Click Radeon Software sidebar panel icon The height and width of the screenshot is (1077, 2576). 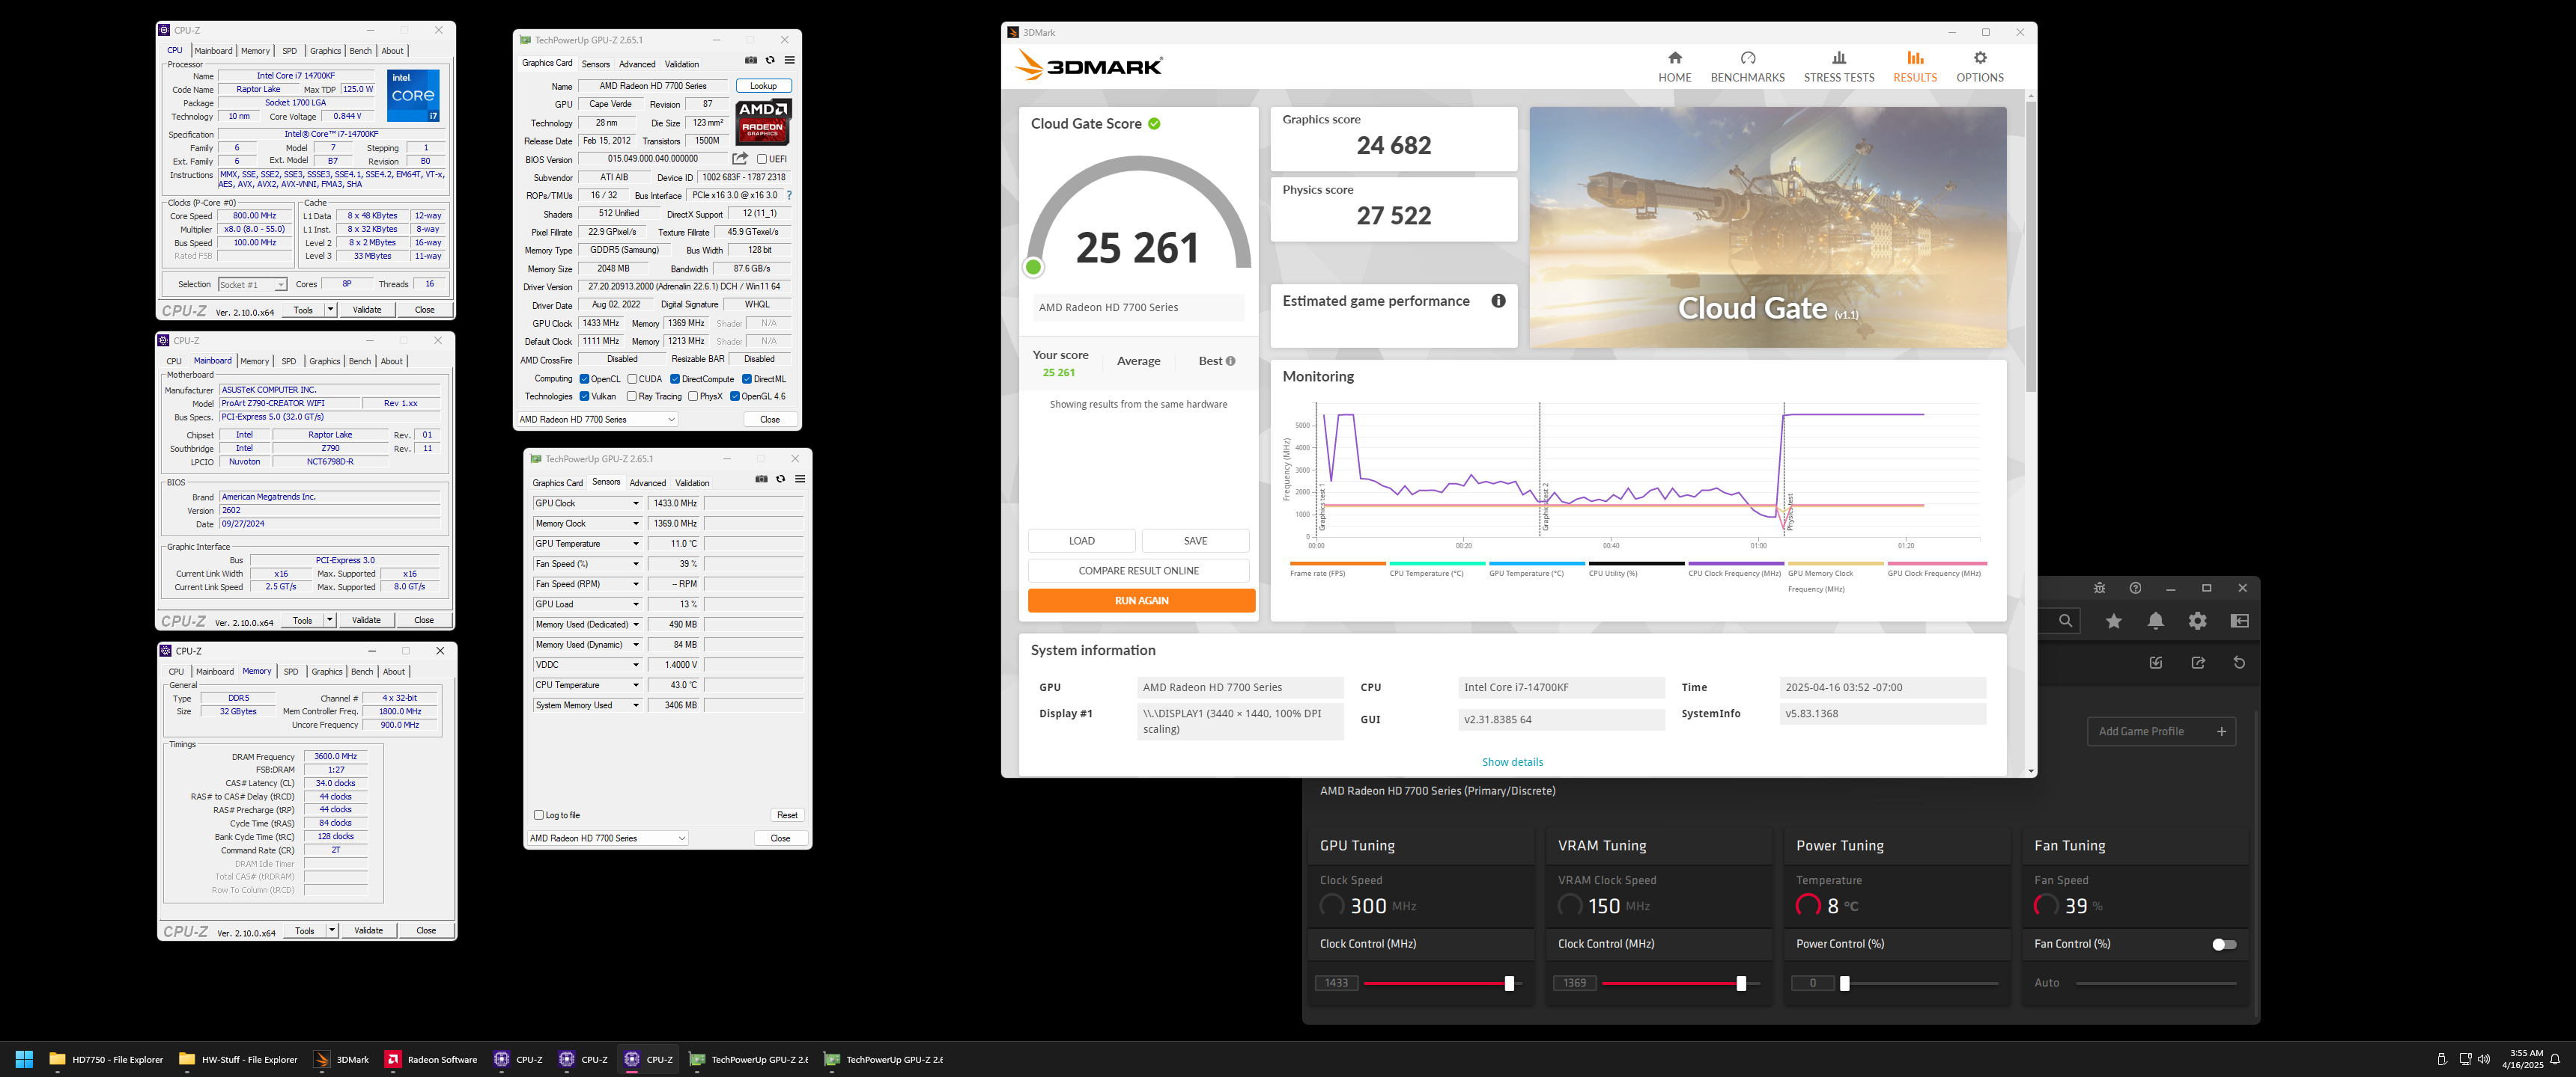(x=2240, y=621)
